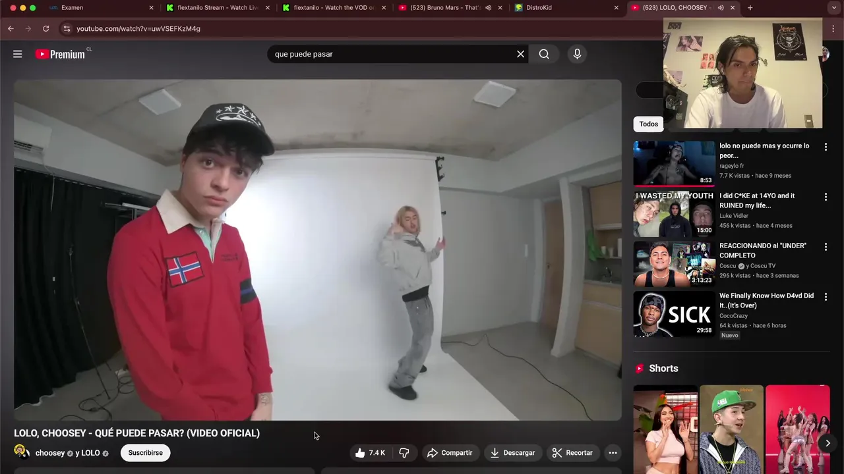Run search with the magnifier button
Image resolution: width=844 pixels, height=474 pixels.
[x=544, y=54]
